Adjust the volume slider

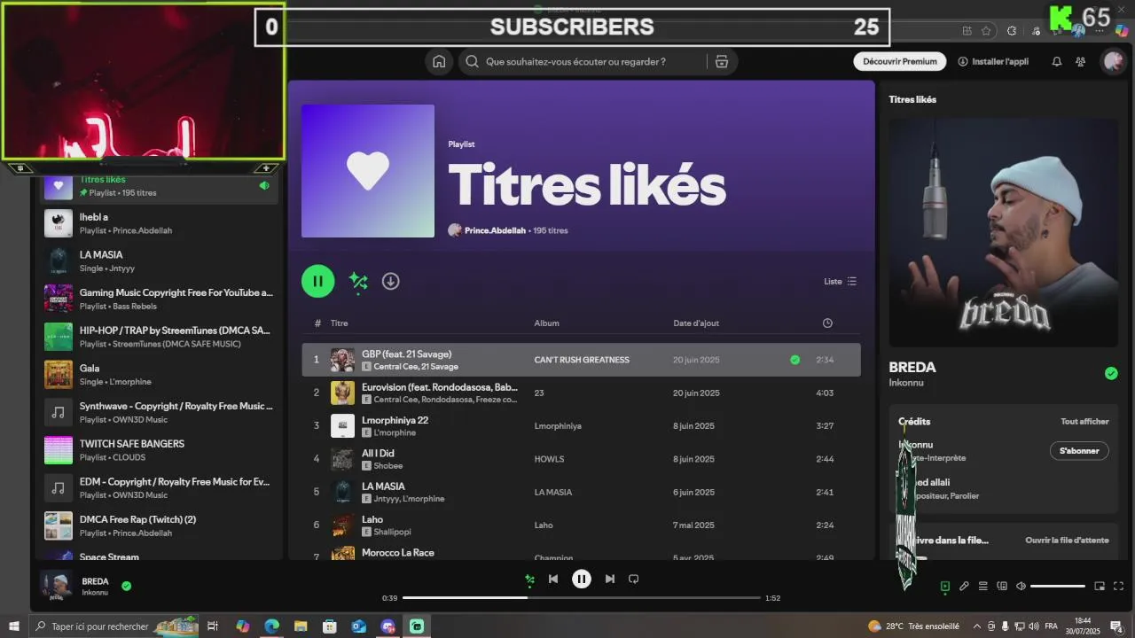(1058, 586)
